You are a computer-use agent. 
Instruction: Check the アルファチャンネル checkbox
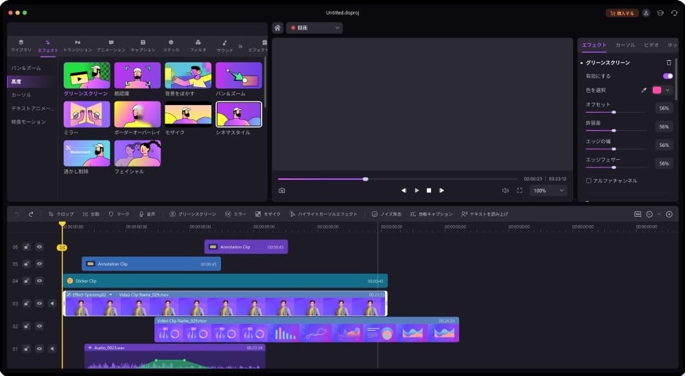(589, 180)
